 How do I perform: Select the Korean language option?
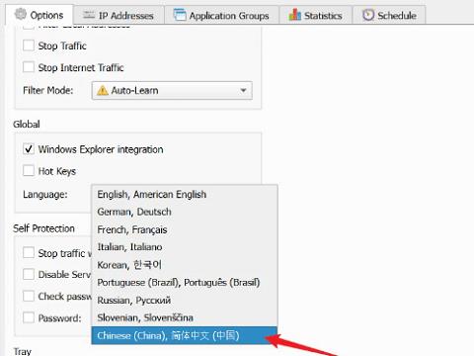(185, 265)
